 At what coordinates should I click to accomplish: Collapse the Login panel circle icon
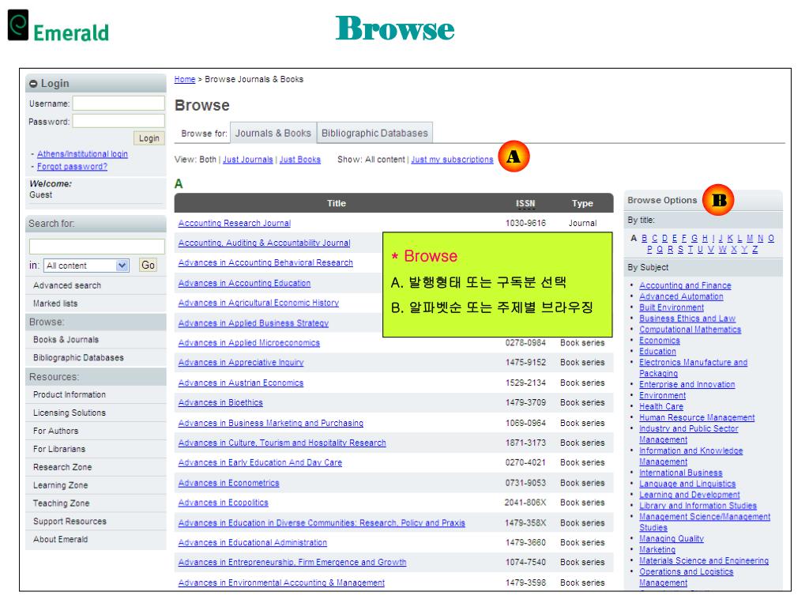(x=33, y=84)
